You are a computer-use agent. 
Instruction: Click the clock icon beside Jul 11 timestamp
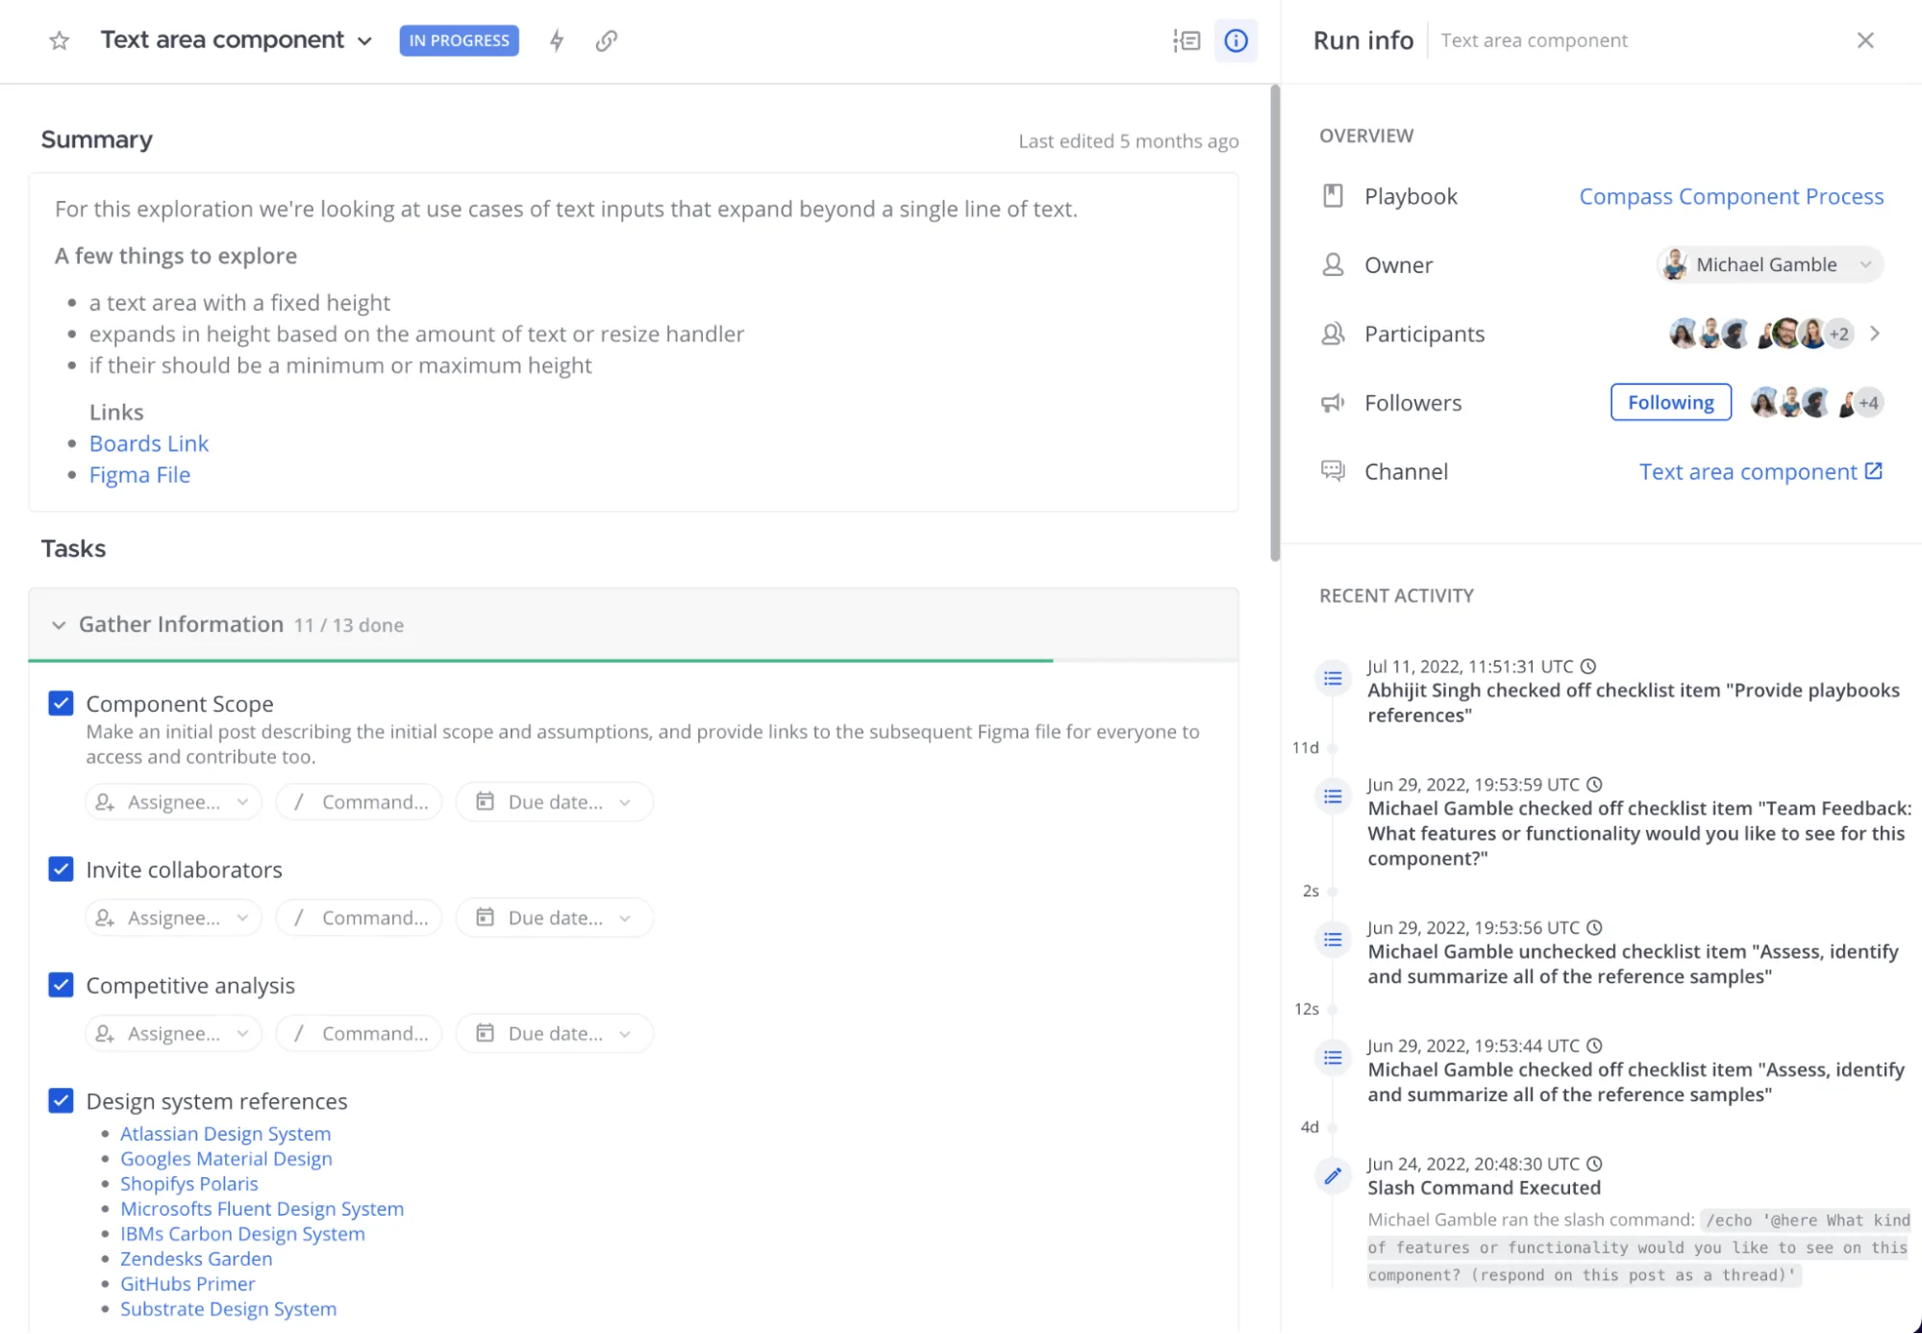1588,666
